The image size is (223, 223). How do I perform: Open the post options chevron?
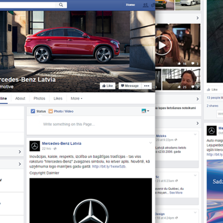[x=151, y=143]
